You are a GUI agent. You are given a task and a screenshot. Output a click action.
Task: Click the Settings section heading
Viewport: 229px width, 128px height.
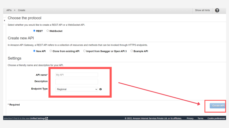coord(14,58)
